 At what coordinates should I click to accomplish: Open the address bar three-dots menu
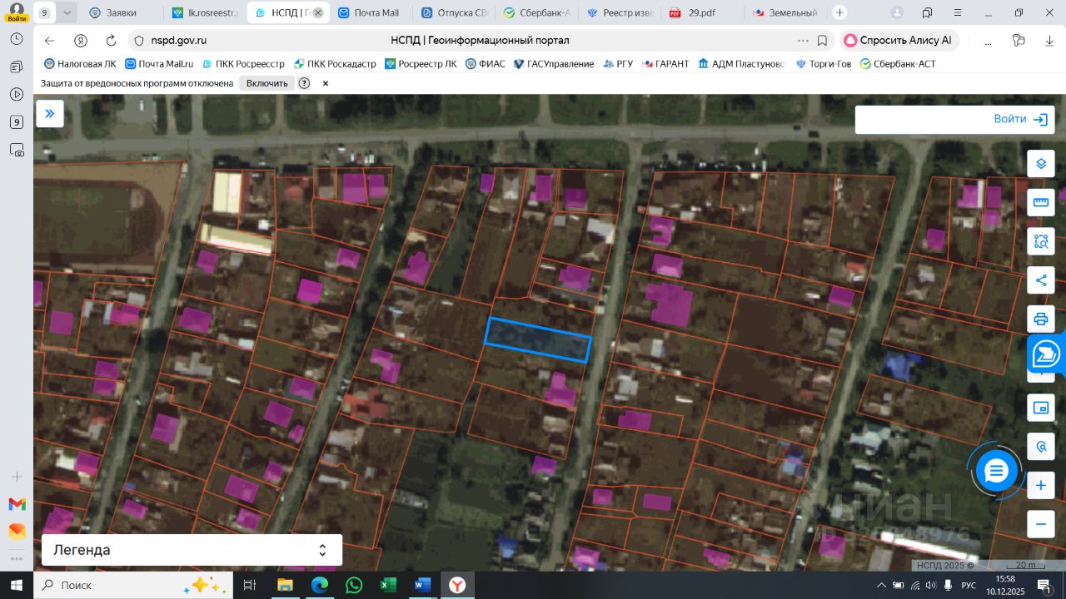coord(803,41)
